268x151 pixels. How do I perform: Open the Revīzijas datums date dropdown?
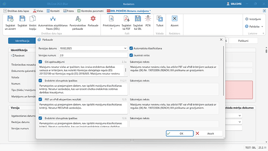125,48
